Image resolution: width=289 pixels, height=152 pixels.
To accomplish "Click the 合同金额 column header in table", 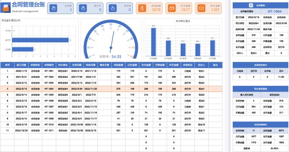I will pyautogui.click(x=118, y=65).
